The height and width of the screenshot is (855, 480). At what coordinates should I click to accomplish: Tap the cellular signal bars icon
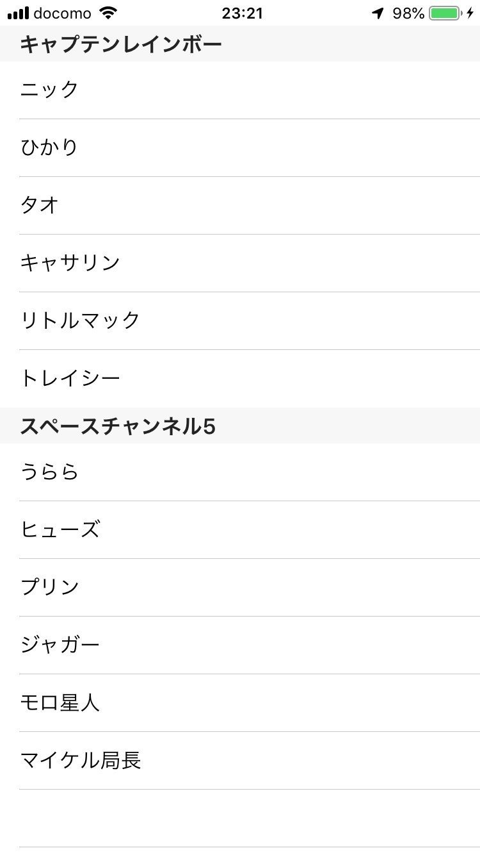[18, 13]
